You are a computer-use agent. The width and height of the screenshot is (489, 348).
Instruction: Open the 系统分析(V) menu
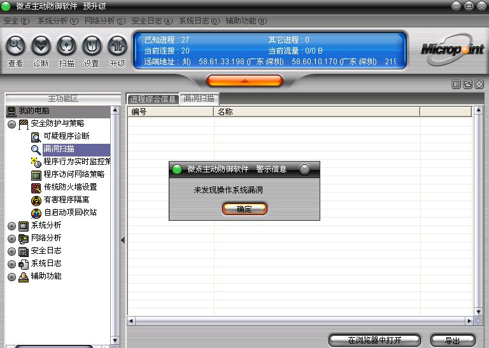tap(58, 21)
